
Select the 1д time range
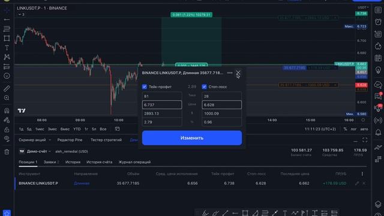click(x=22, y=129)
